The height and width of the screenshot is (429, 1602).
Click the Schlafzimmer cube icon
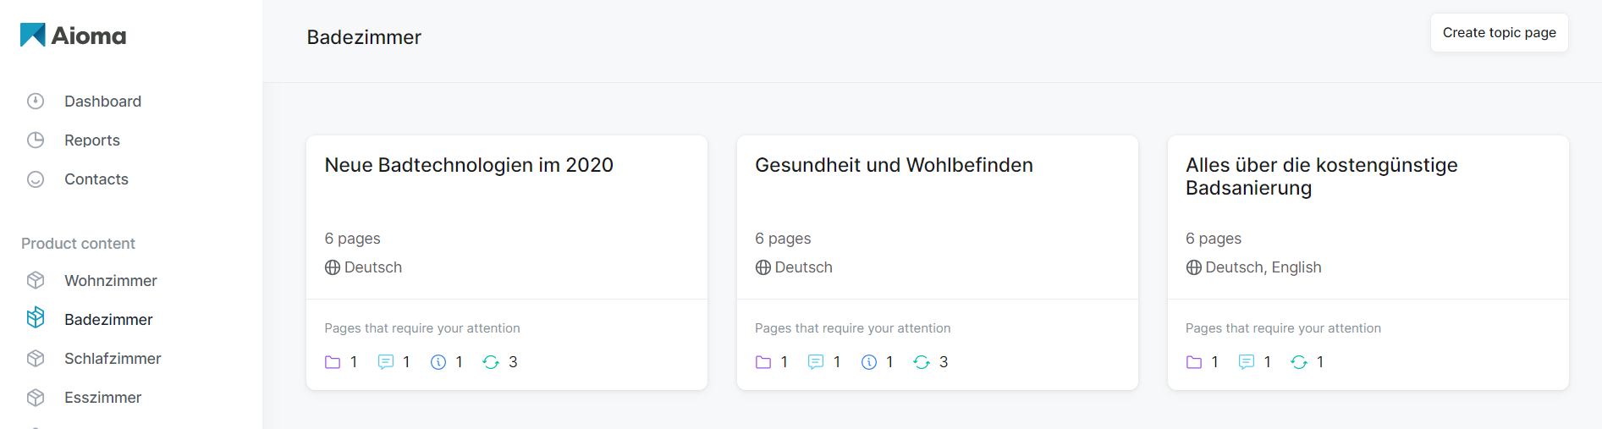click(x=36, y=359)
